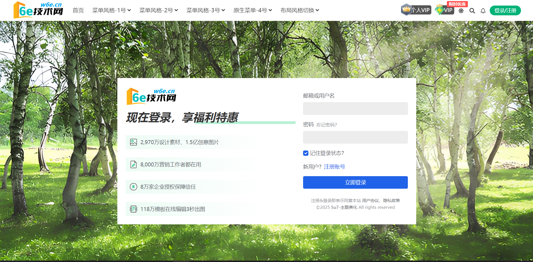Focus the 邮箱或用户名 input field
Image resolution: width=533 pixels, height=262 pixels.
point(355,108)
